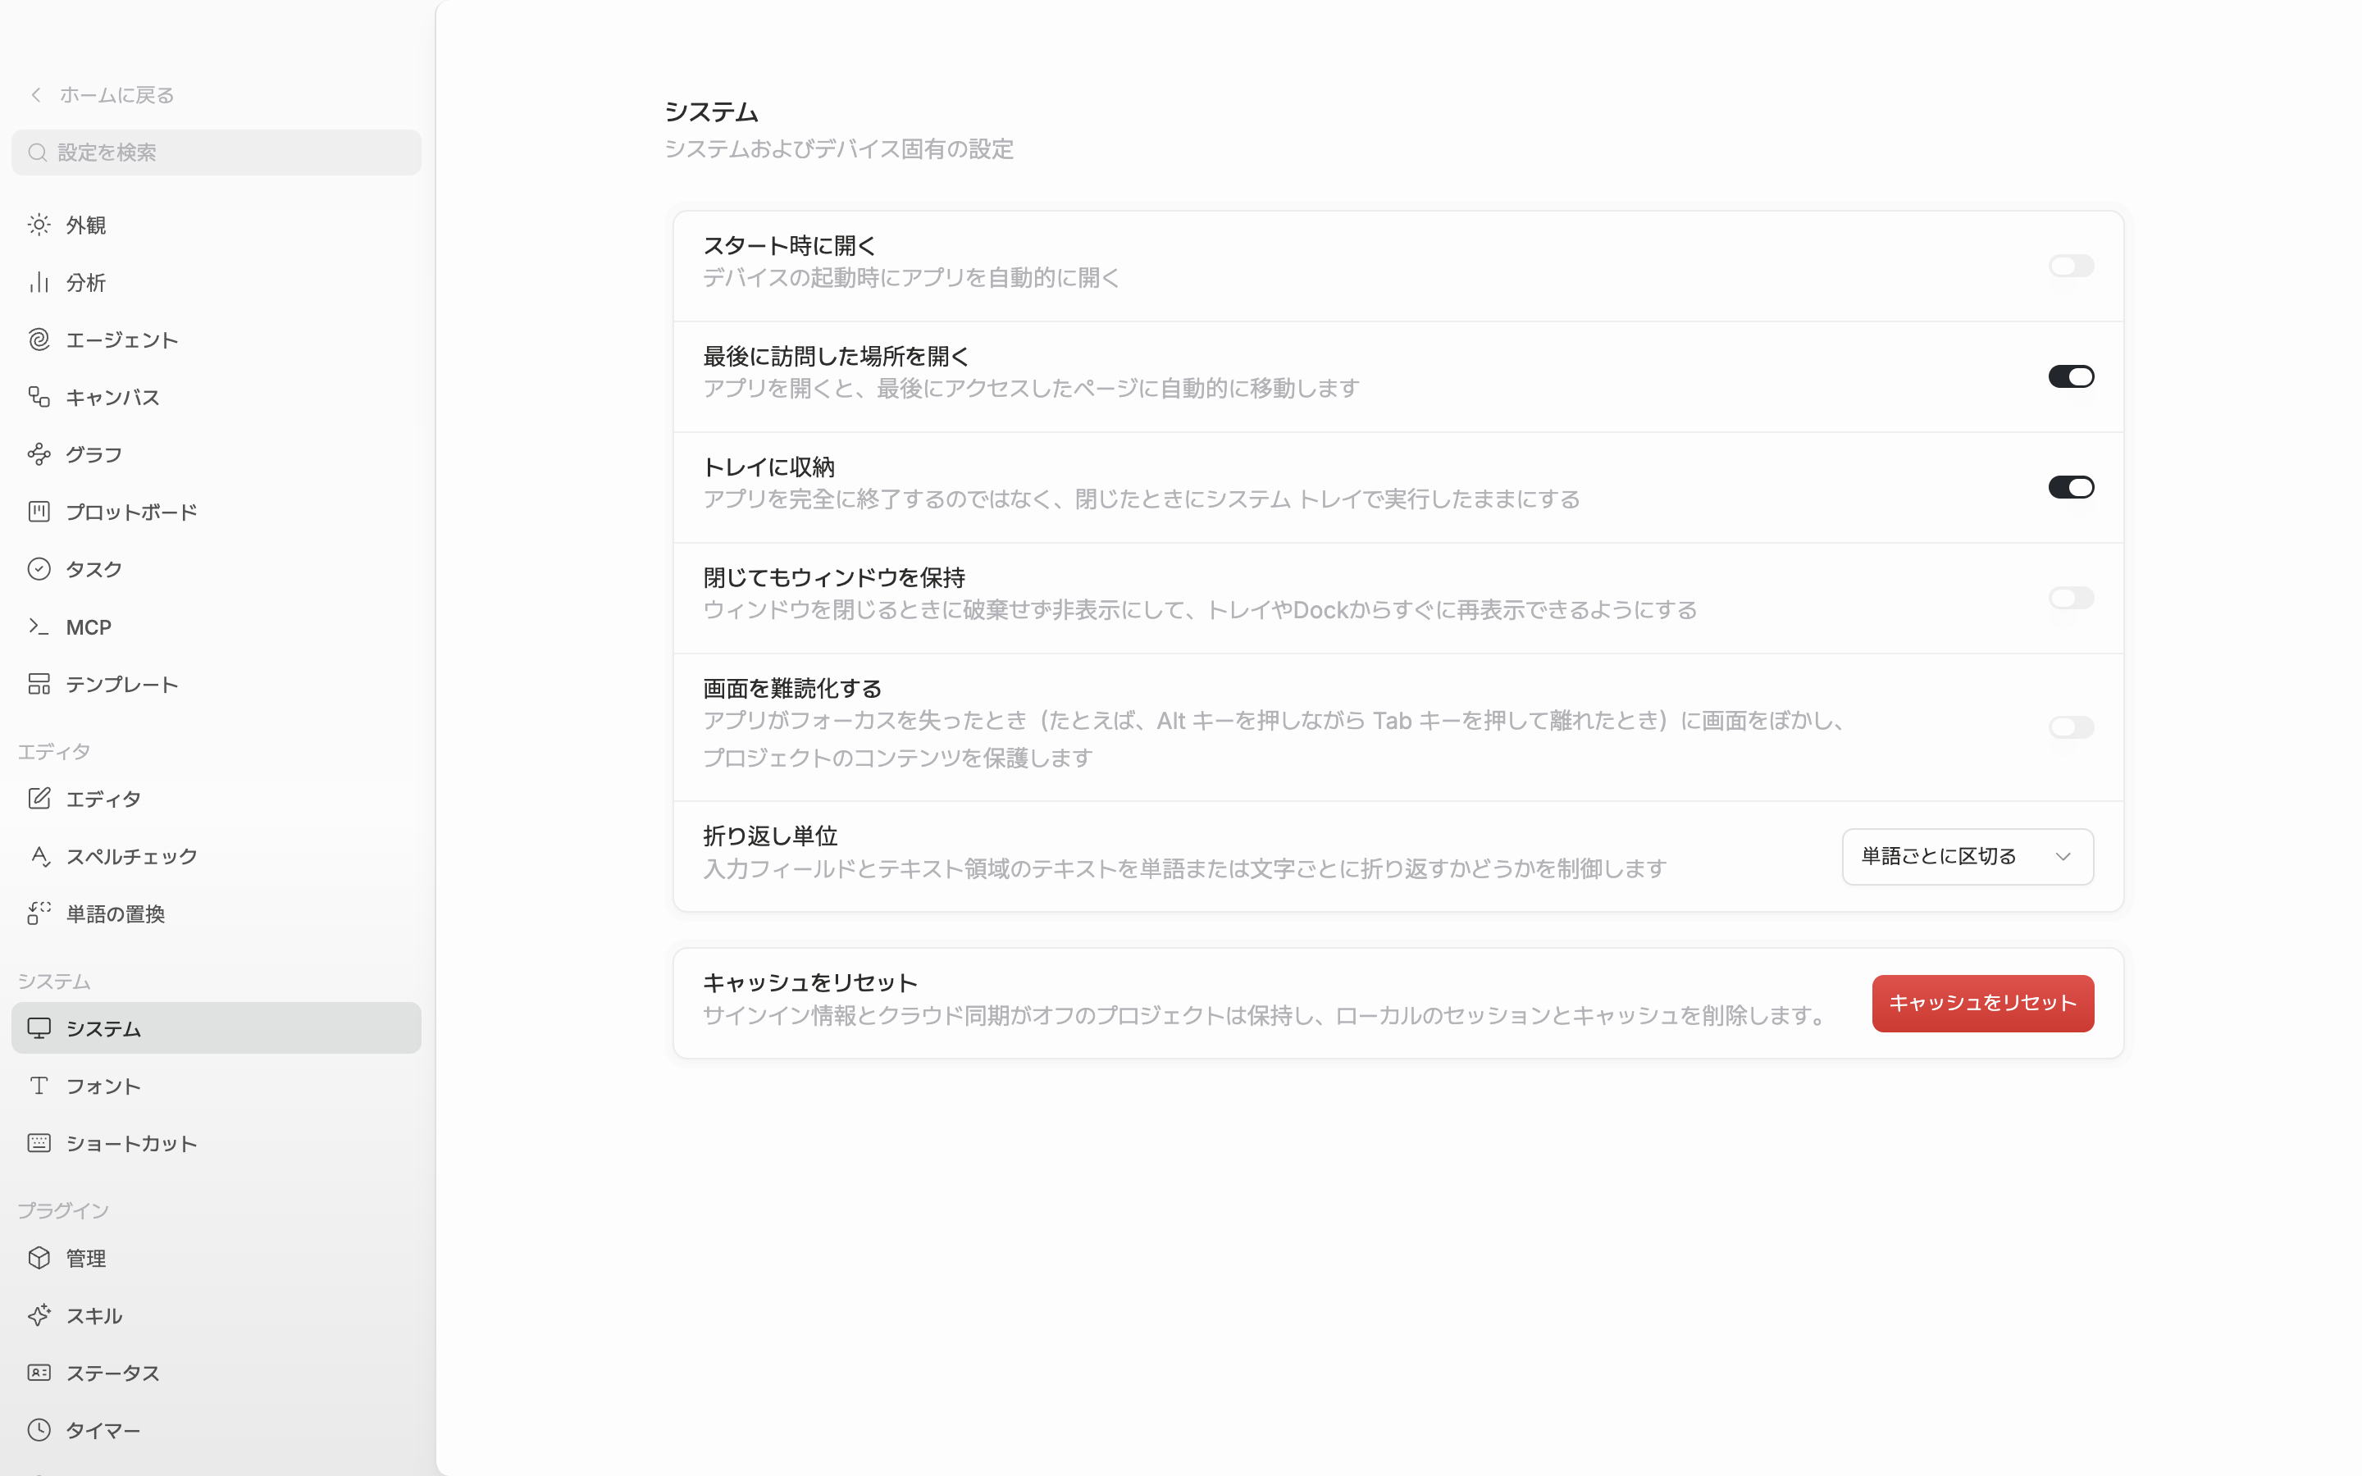This screenshot has width=2362, height=1476.
Task: Click the スキル sparkle icon
Action: point(39,1316)
